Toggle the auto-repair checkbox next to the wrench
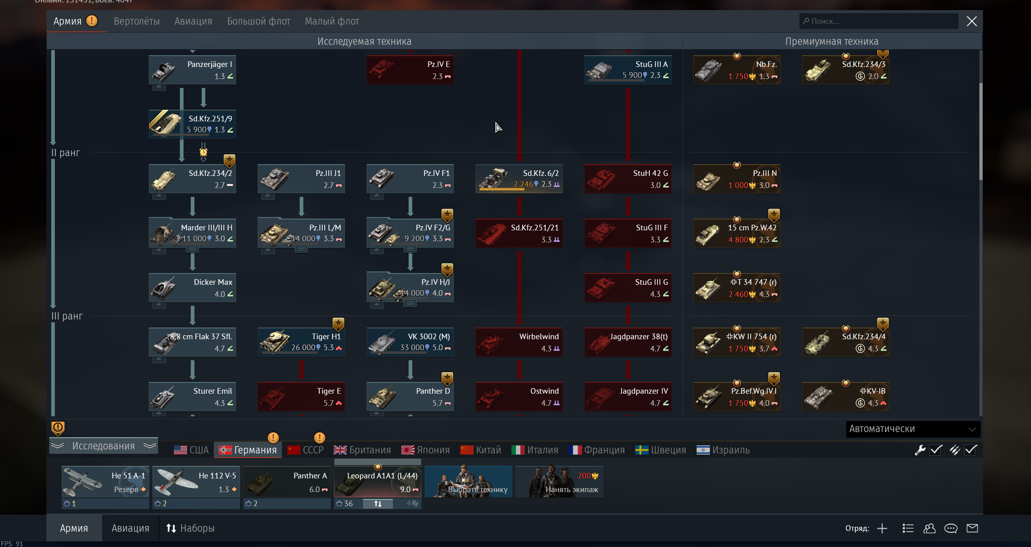This screenshot has width=1031, height=547. point(936,450)
